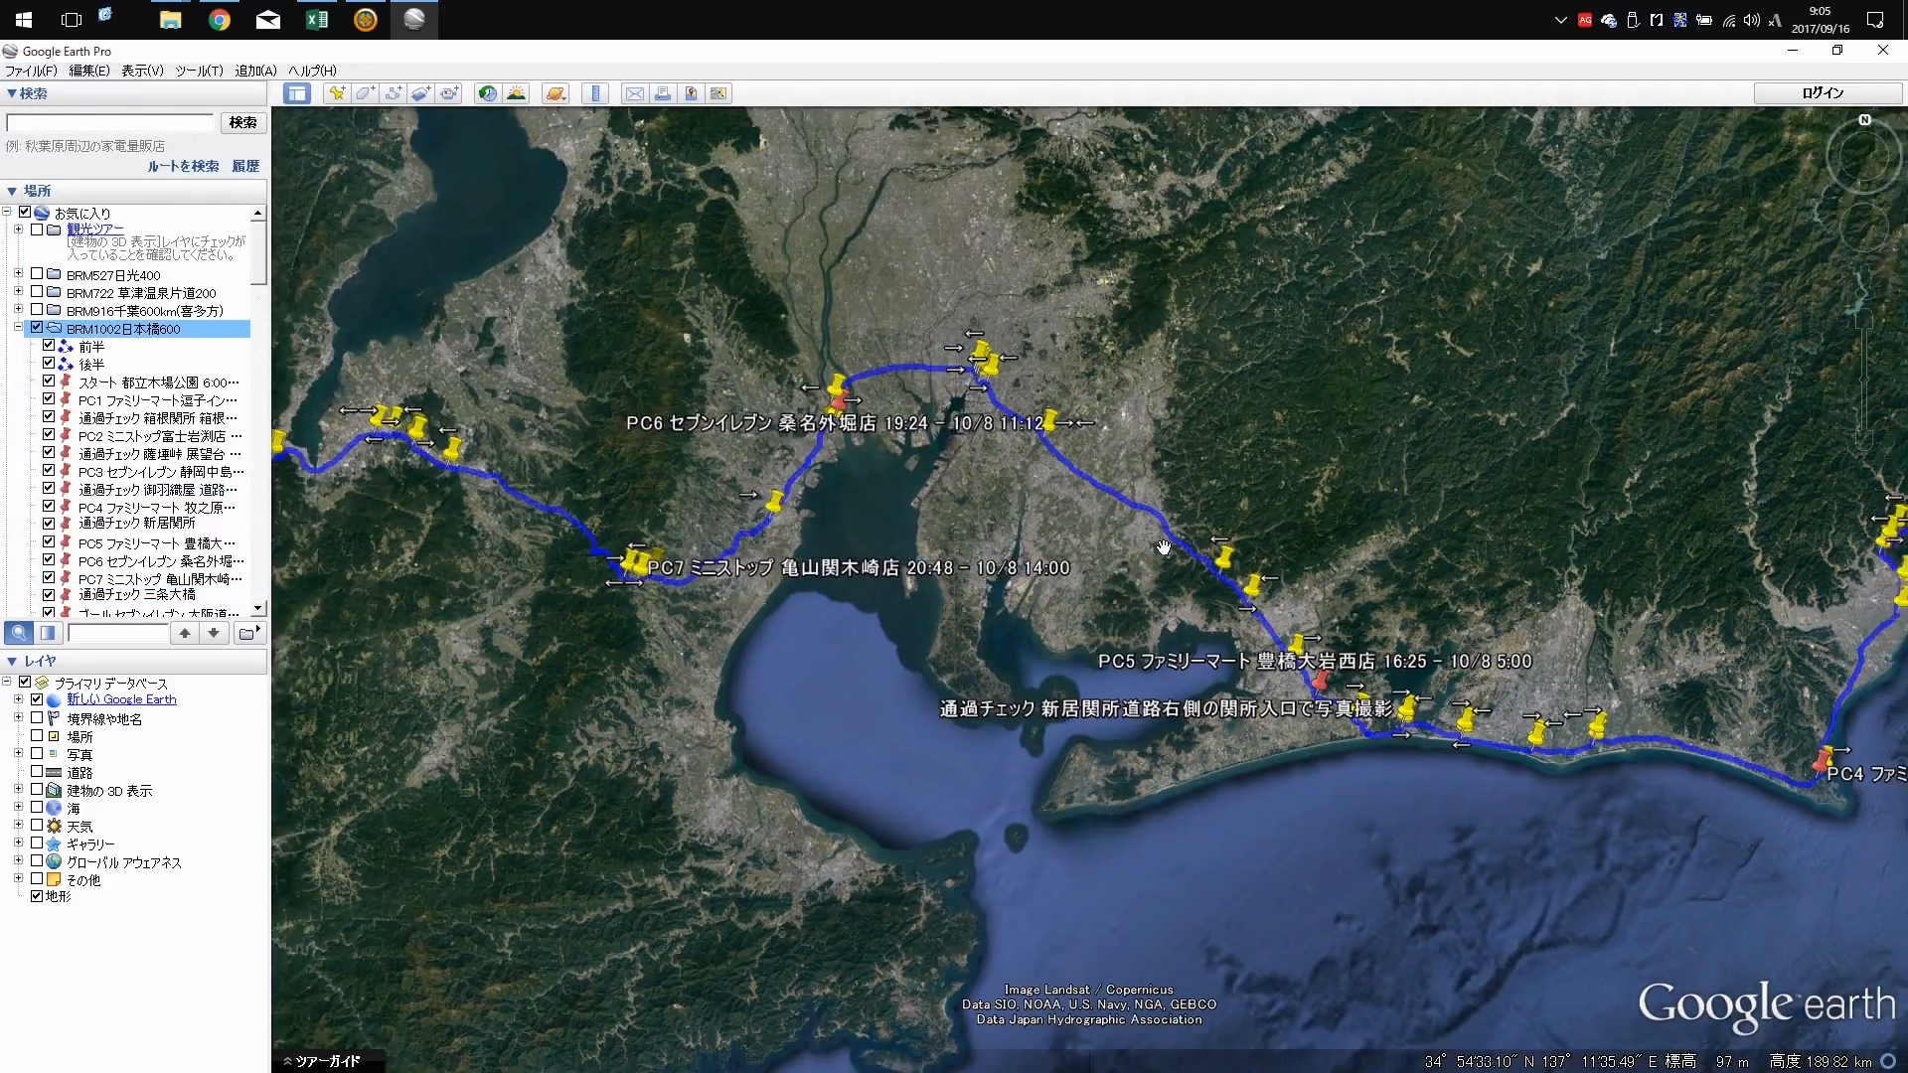Check the BRM722 草津温泉片道200 checkbox
Viewport: 1908px width, 1073px height.
37,292
